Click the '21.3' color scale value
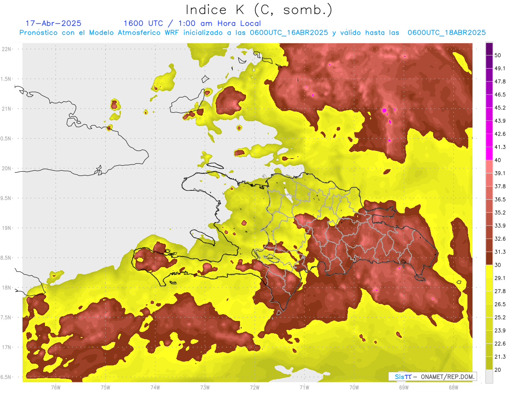The image size is (509, 393). click(x=500, y=357)
